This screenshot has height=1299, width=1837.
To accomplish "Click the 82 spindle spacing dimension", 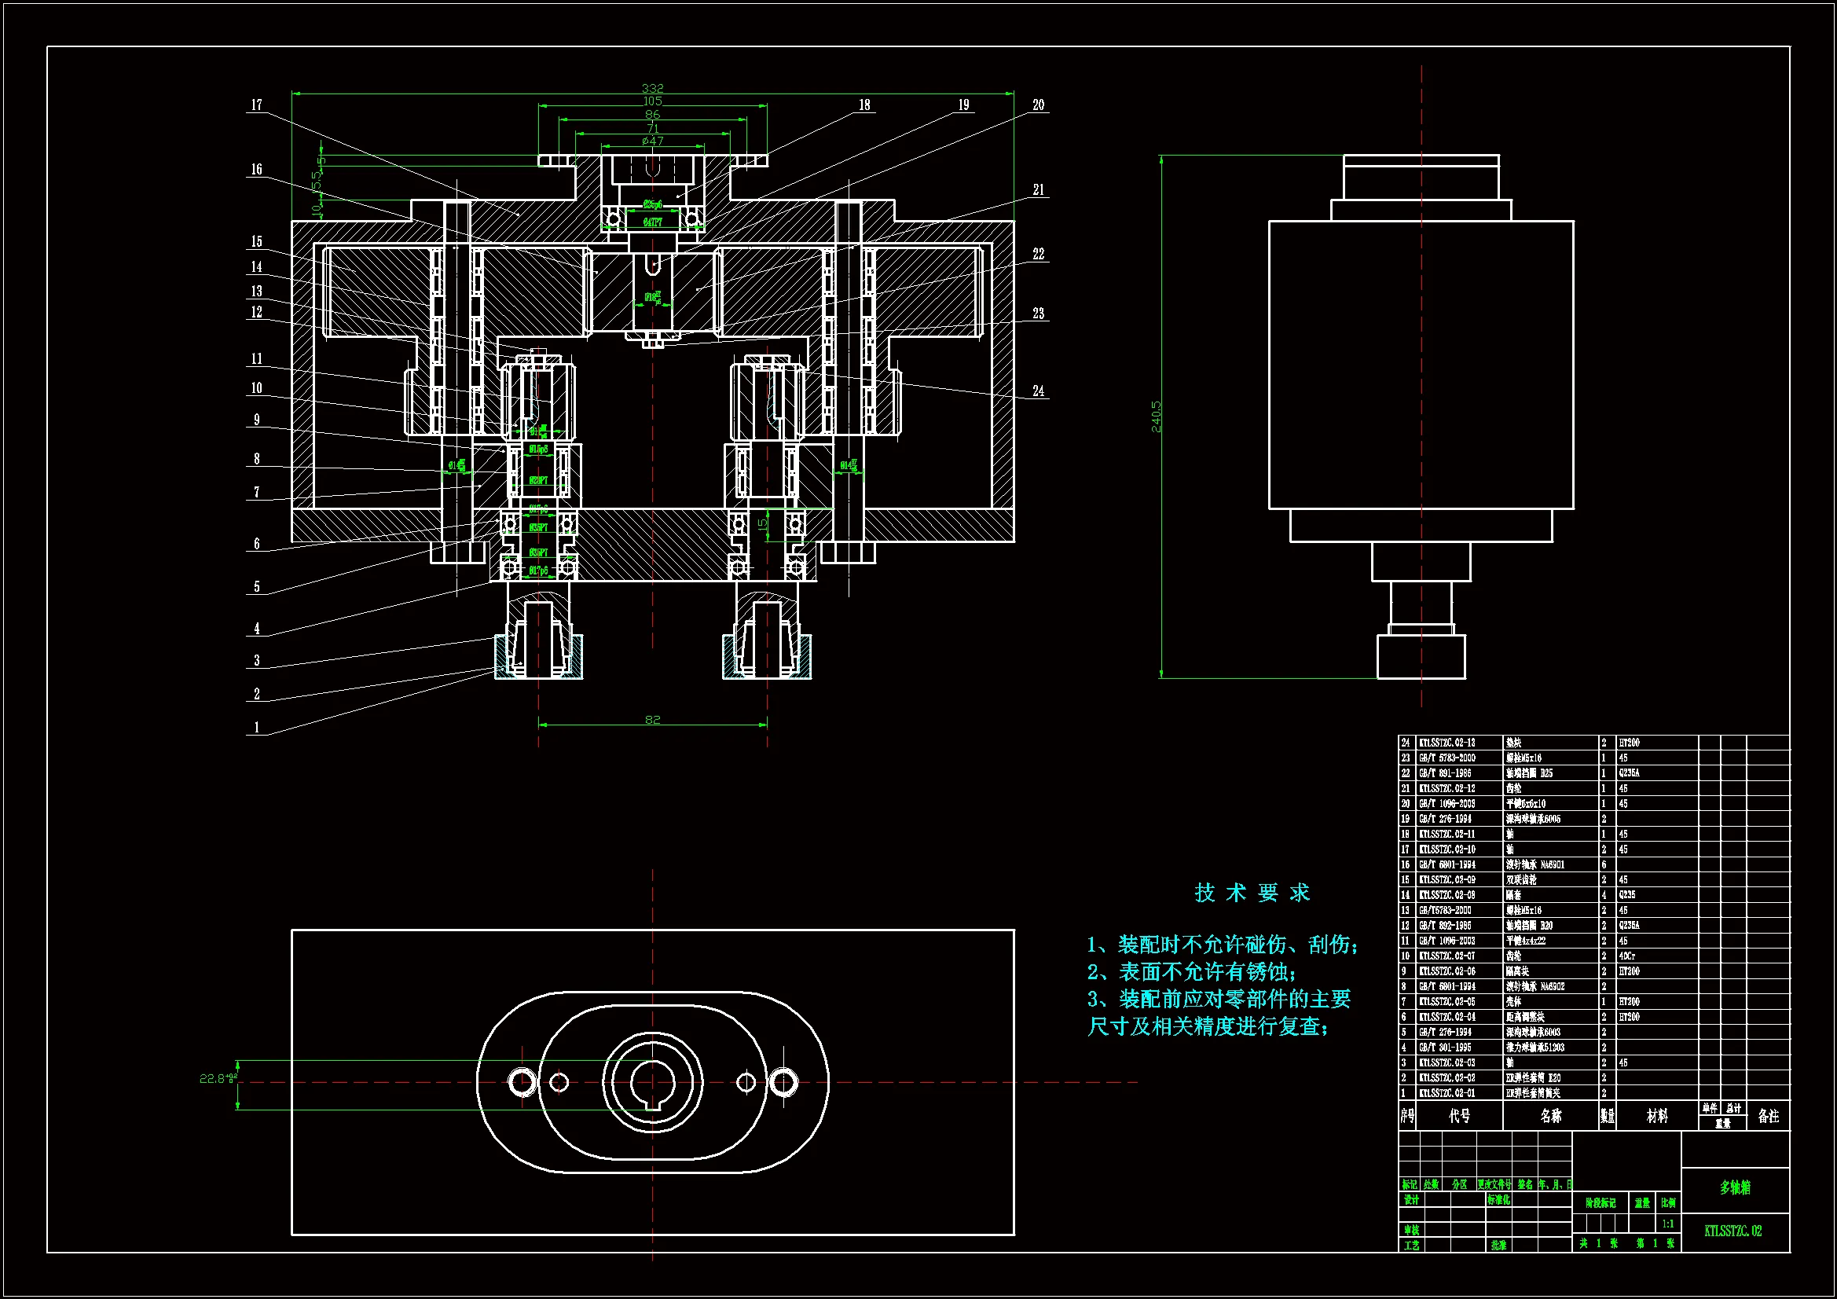I will (x=652, y=720).
